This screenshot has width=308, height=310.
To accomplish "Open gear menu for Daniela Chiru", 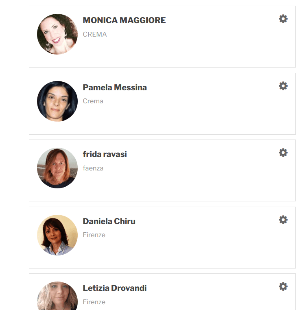I will pos(283,220).
